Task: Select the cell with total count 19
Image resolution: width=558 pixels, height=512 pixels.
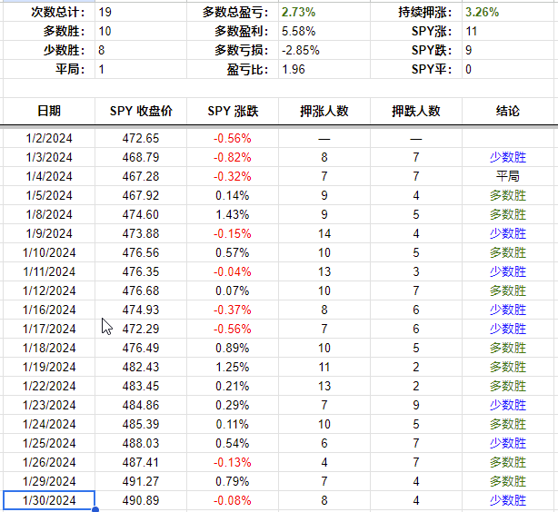Action: click(x=141, y=12)
